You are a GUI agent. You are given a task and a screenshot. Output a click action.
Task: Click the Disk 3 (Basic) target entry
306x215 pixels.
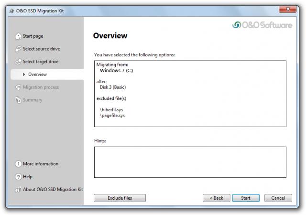113,87
